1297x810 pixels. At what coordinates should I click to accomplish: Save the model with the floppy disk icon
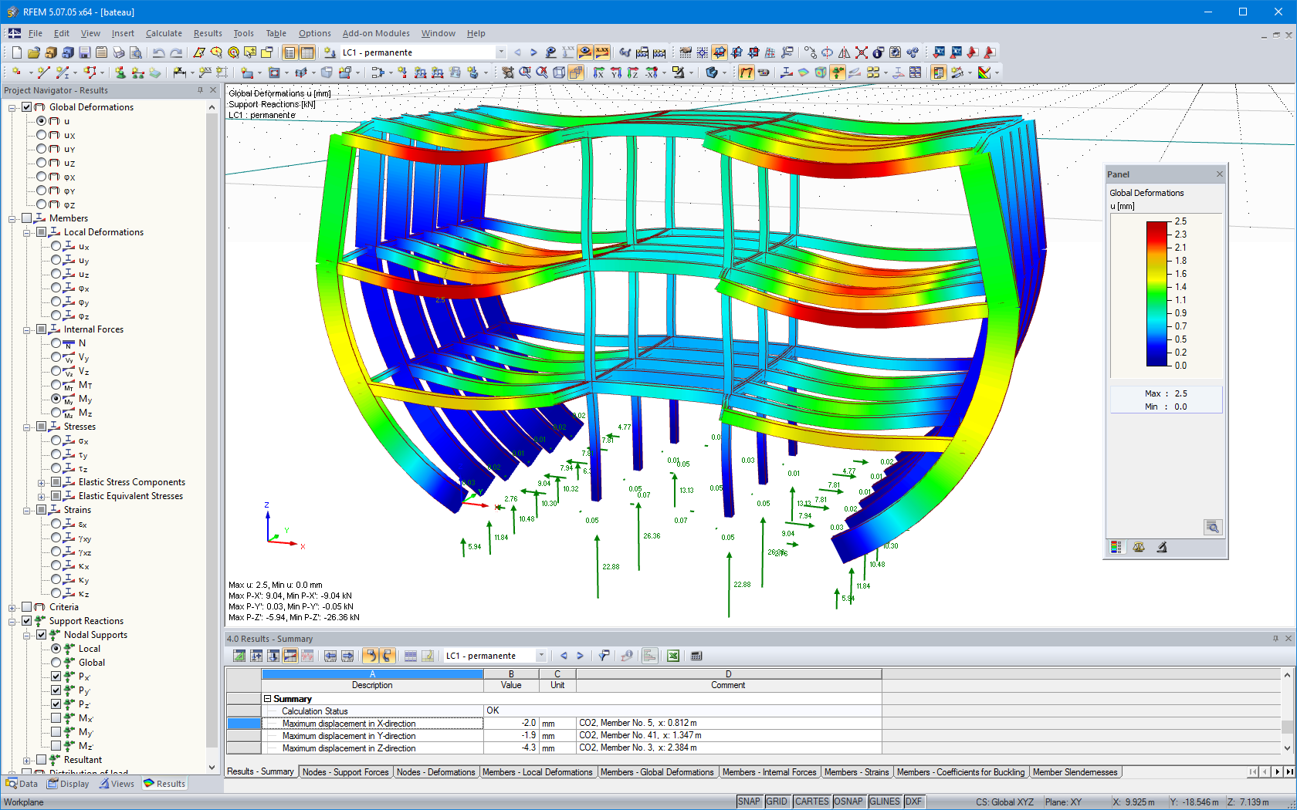85,52
